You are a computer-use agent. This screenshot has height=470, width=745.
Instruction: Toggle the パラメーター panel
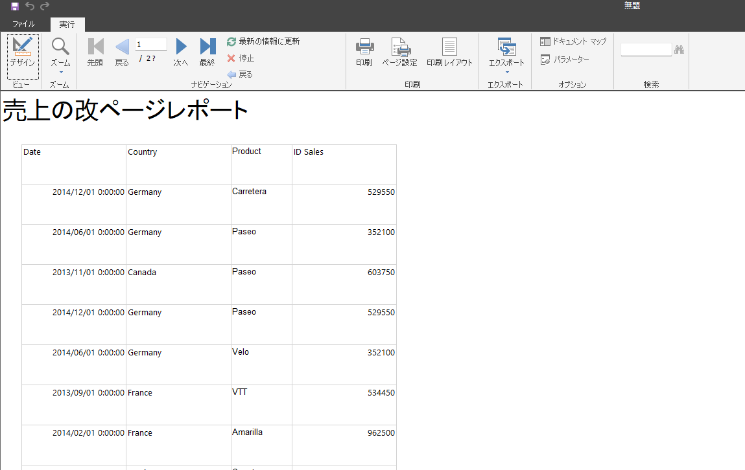(565, 60)
